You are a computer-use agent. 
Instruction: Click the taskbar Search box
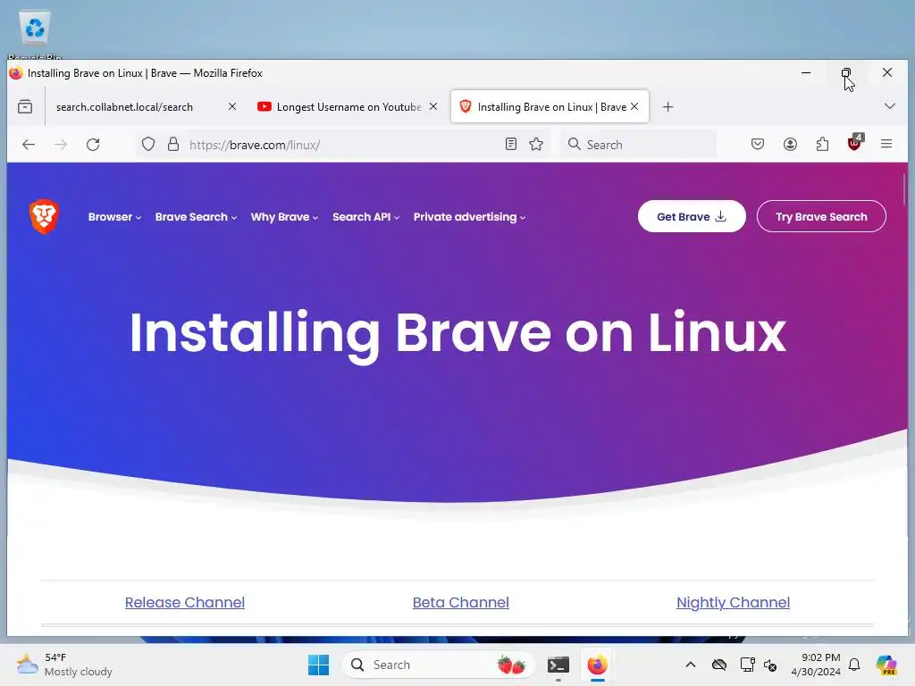438,665
